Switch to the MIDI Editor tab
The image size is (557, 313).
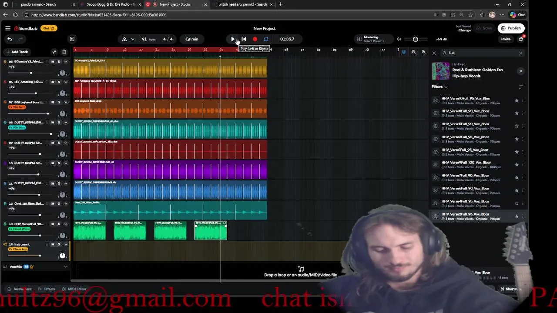point(74,289)
